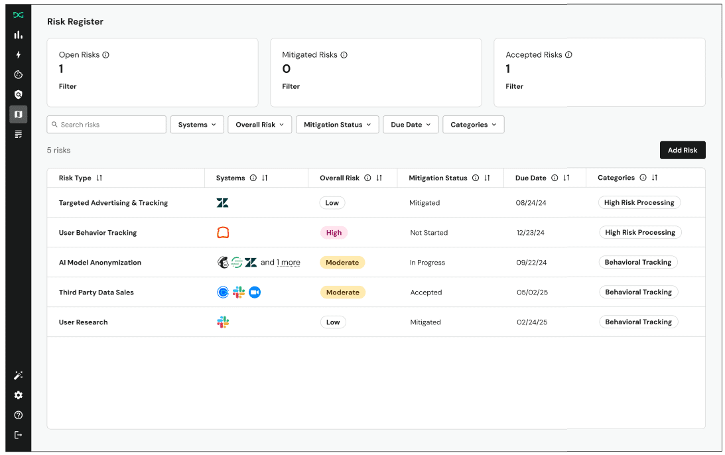Click the lightning bolt sidebar icon

[x=19, y=54]
